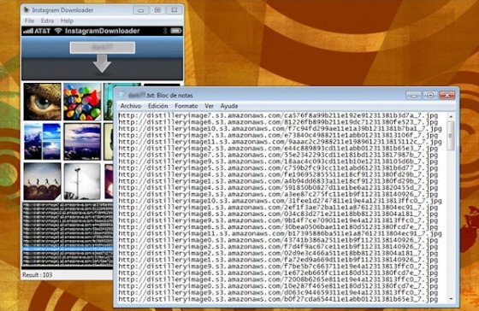This screenshot has height=311, width=479.
Task: Click the big download arrow icon
Action: 102,63
